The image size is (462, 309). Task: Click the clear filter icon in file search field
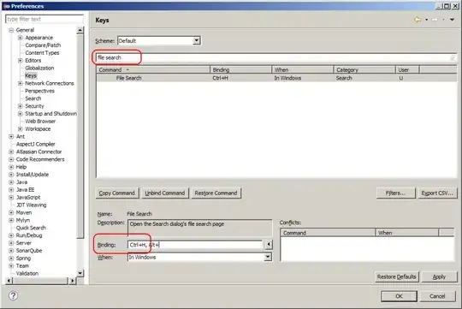click(x=453, y=58)
